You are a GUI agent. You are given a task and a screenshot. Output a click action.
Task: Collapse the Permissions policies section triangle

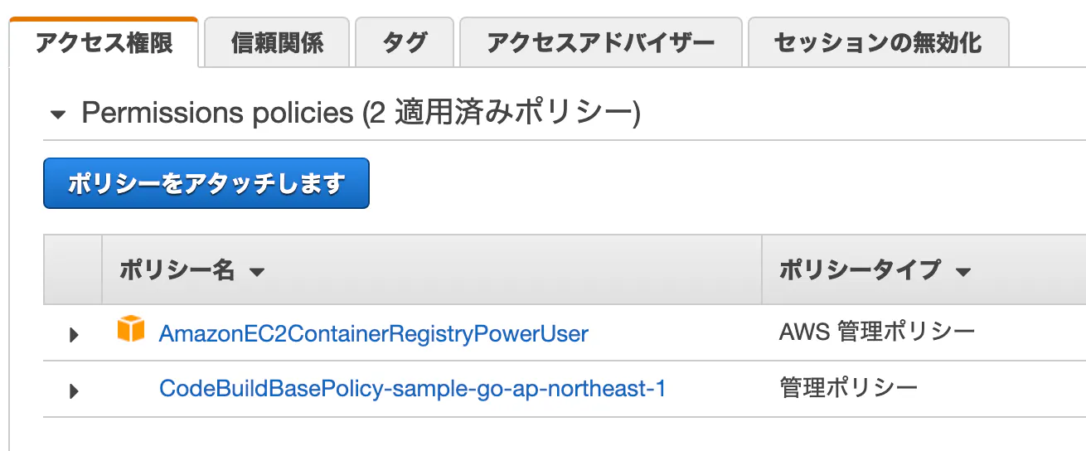coord(57,115)
